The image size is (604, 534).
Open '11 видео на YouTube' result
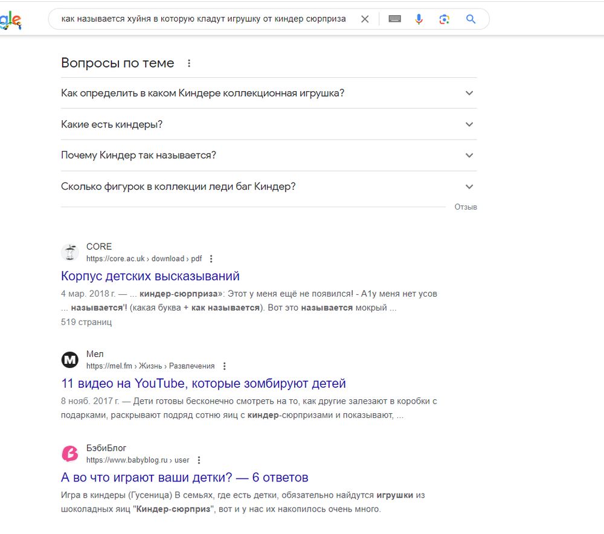pyautogui.click(x=204, y=384)
